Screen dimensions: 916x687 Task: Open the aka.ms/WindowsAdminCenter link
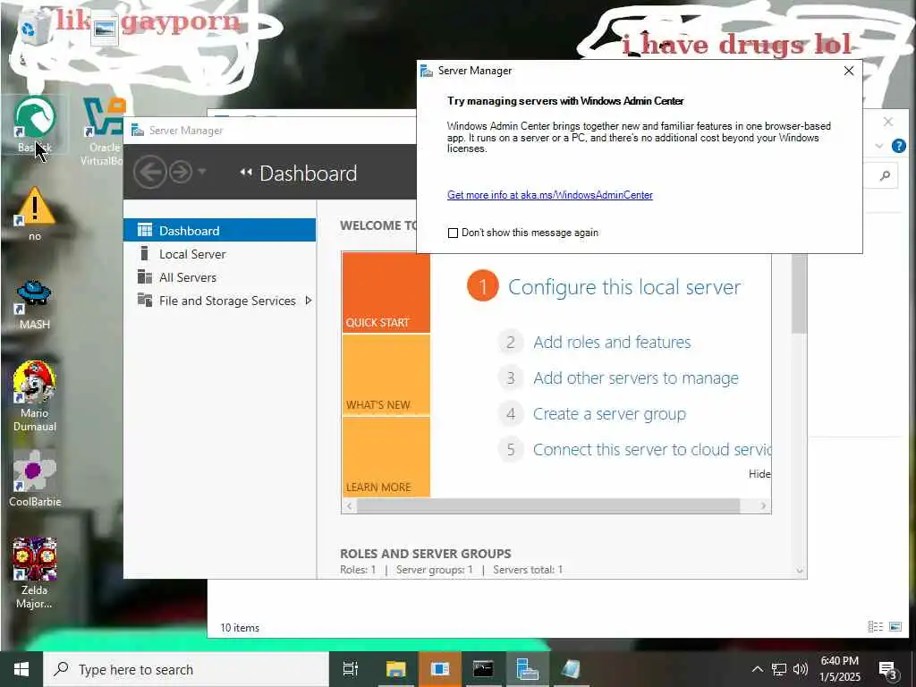click(550, 194)
